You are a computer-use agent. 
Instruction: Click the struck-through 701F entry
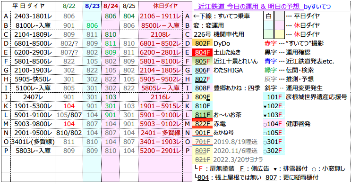202,142
